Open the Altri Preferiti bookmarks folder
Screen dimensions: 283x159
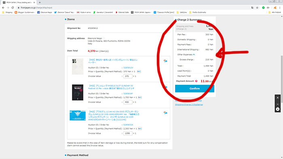pos(275,13)
